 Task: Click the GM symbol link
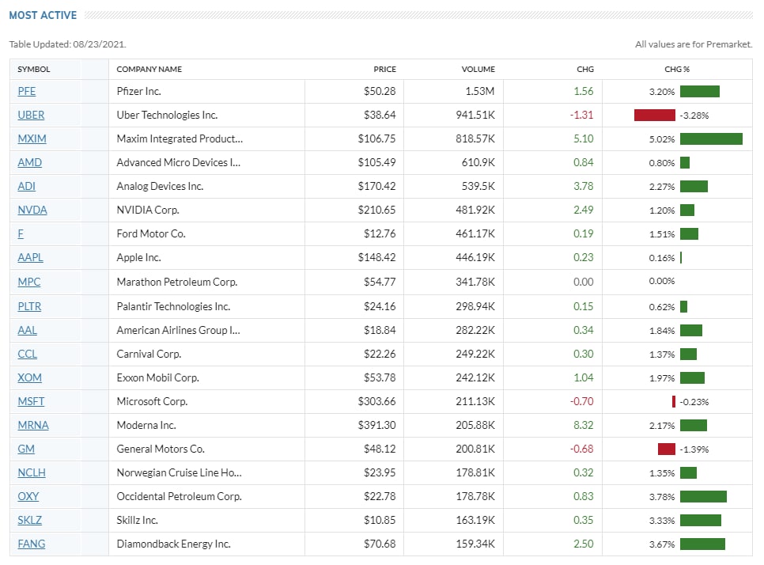pyautogui.click(x=26, y=449)
